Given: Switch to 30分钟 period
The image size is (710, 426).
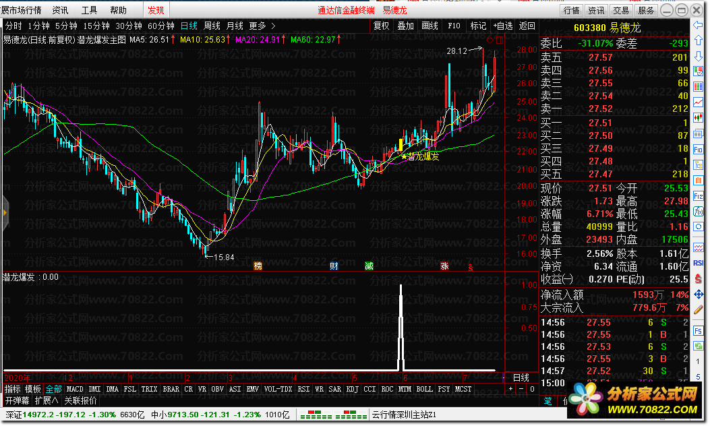Looking at the screenshot, I should pos(129,26).
